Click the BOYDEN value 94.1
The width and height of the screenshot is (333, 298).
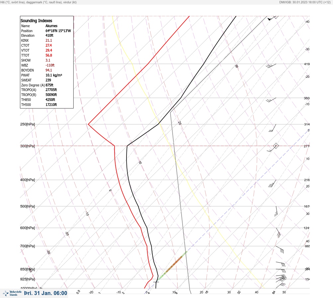[48, 70]
